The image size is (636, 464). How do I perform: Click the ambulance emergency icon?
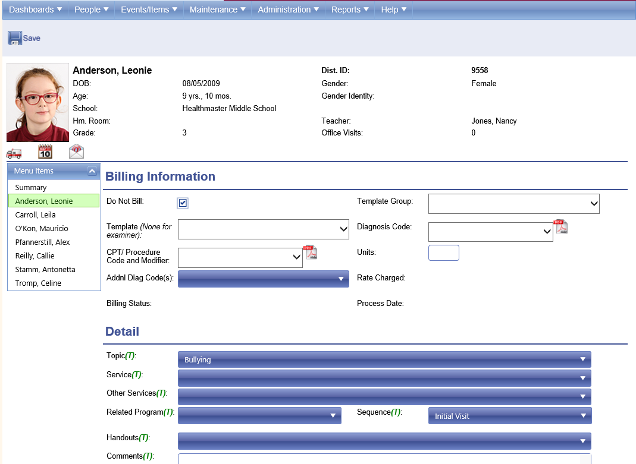point(14,153)
